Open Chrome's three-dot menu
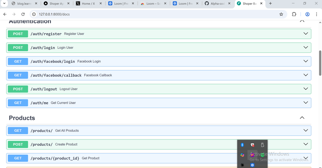322x168 pixels. (317, 14)
